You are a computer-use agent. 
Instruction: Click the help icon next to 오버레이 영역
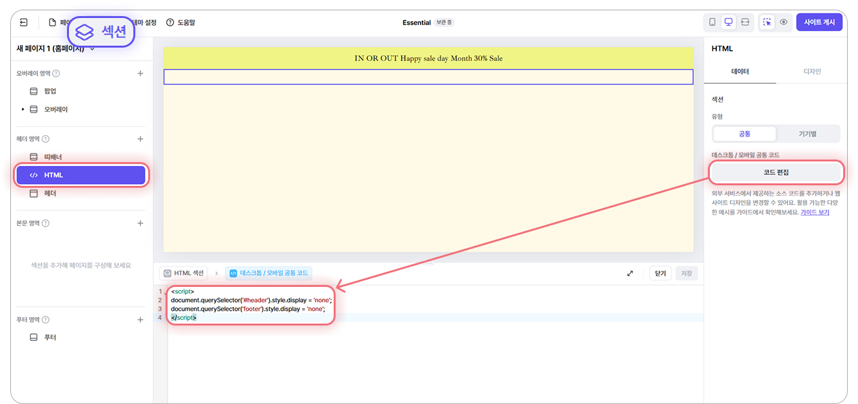point(56,73)
